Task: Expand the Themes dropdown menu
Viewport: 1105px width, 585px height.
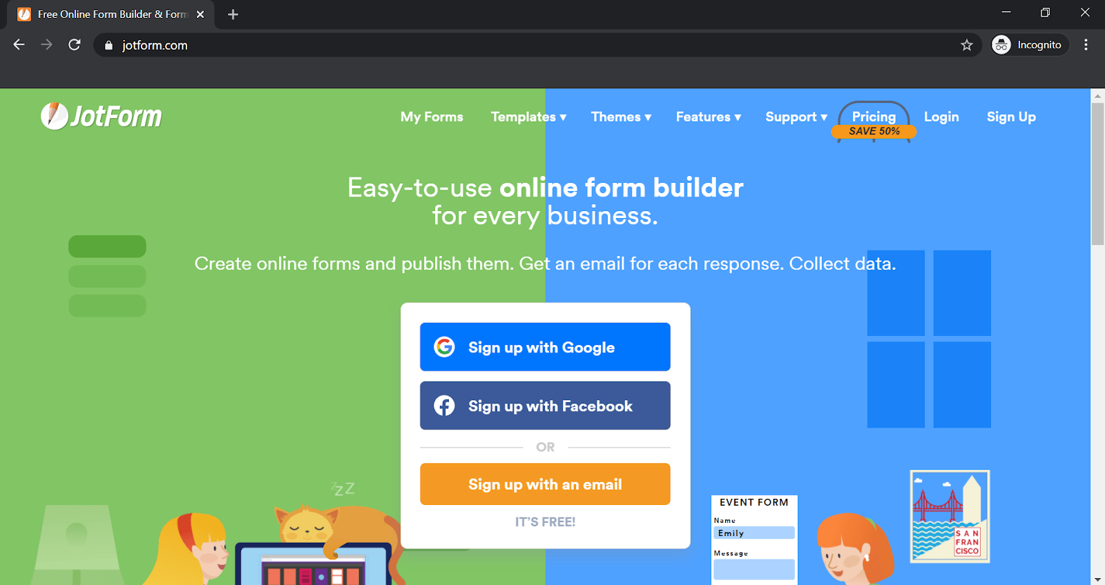Action: coord(621,117)
